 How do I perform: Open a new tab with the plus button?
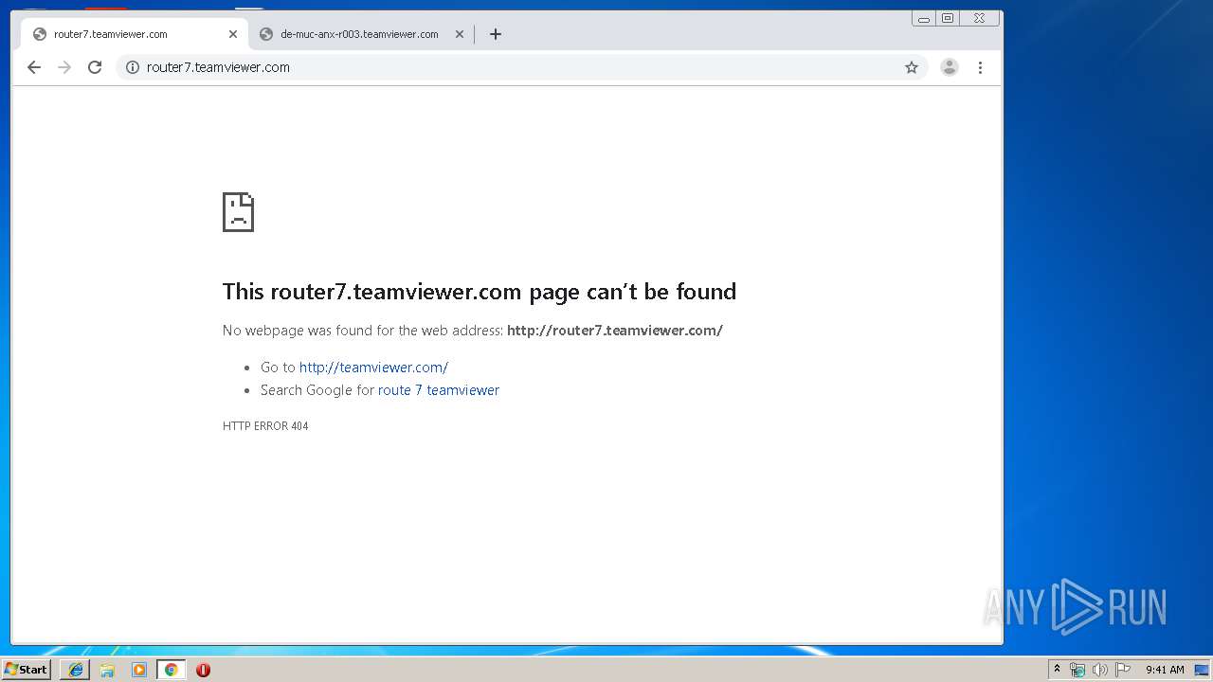(495, 34)
